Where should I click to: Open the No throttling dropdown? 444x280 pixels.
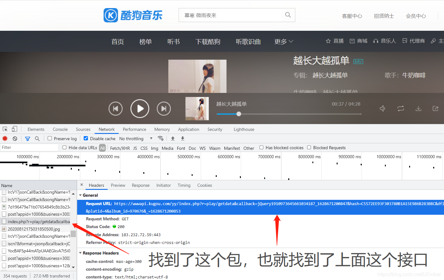pos(136,139)
